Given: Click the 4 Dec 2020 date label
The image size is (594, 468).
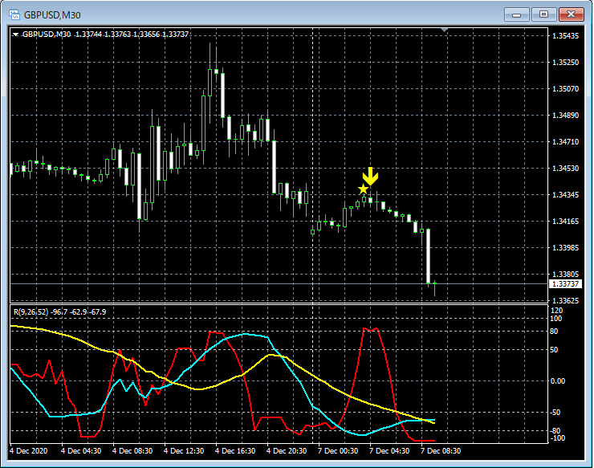Looking at the screenshot, I should tap(31, 451).
